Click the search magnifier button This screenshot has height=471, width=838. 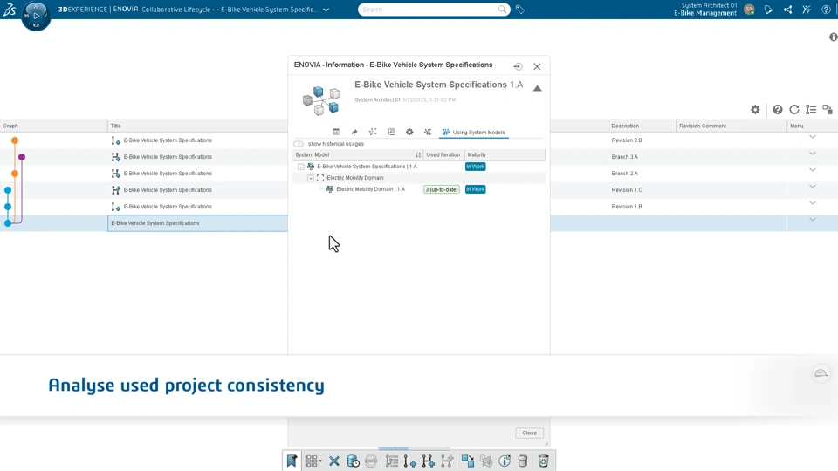pyautogui.click(x=503, y=10)
